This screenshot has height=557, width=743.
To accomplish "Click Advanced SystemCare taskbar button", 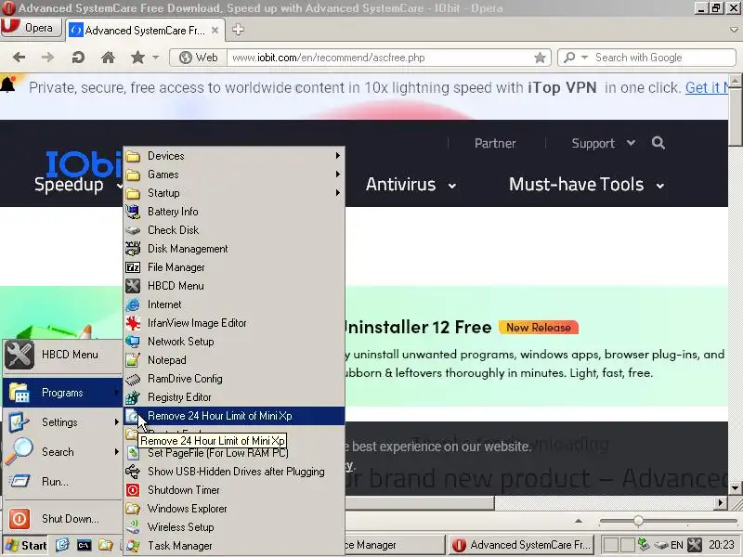I will tap(521, 545).
